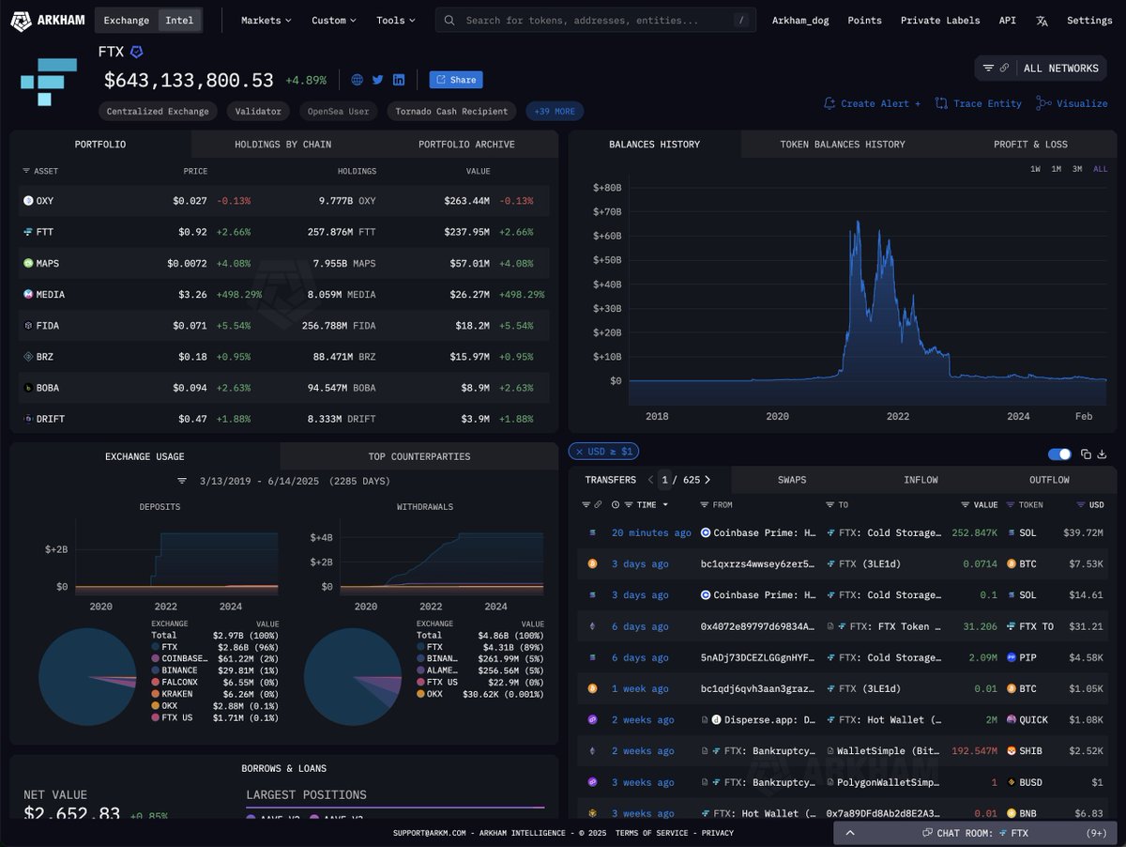Select the 1W chart range
This screenshot has width=1126, height=847.
[1035, 169]
